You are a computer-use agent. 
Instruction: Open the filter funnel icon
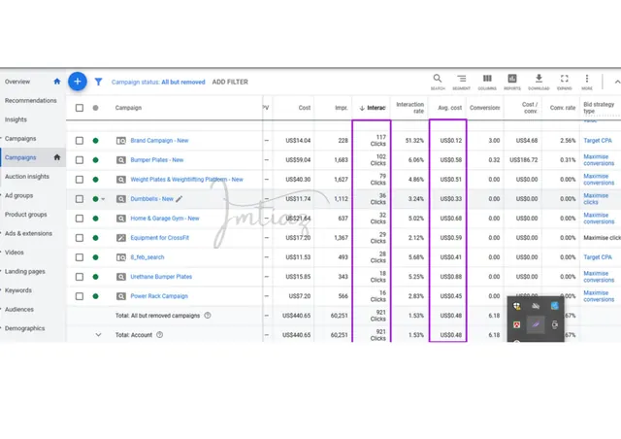(98, 82)
